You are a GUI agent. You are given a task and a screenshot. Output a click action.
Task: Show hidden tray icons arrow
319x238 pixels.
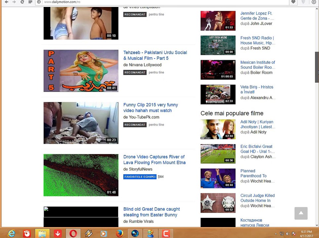click(276, 234)
